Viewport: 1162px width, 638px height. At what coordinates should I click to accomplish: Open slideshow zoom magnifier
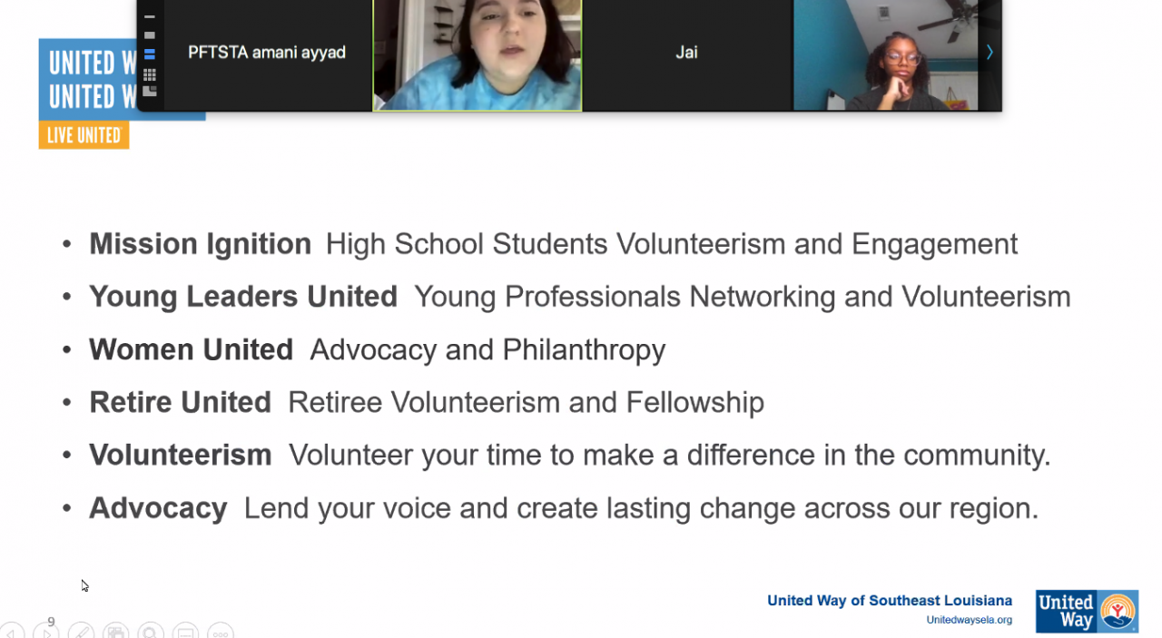click(x=151, y=633)
